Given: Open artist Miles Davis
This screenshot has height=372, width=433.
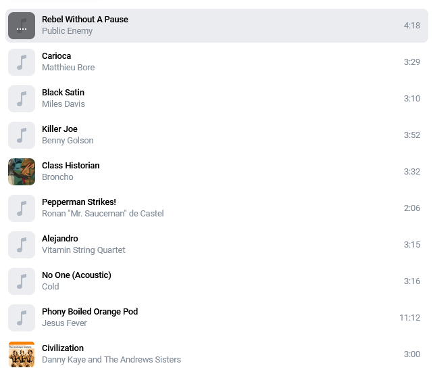Looking at the screenshot, I should pyautogui.click(x=63, y=104).
